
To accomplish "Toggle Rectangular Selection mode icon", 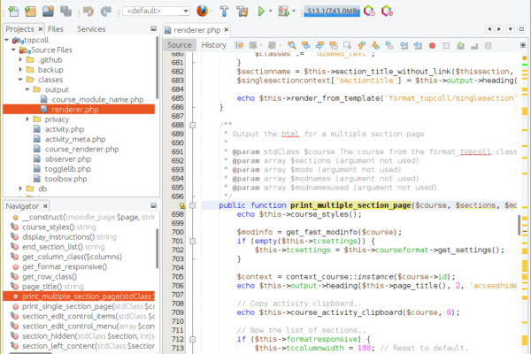I will point(348,45).
